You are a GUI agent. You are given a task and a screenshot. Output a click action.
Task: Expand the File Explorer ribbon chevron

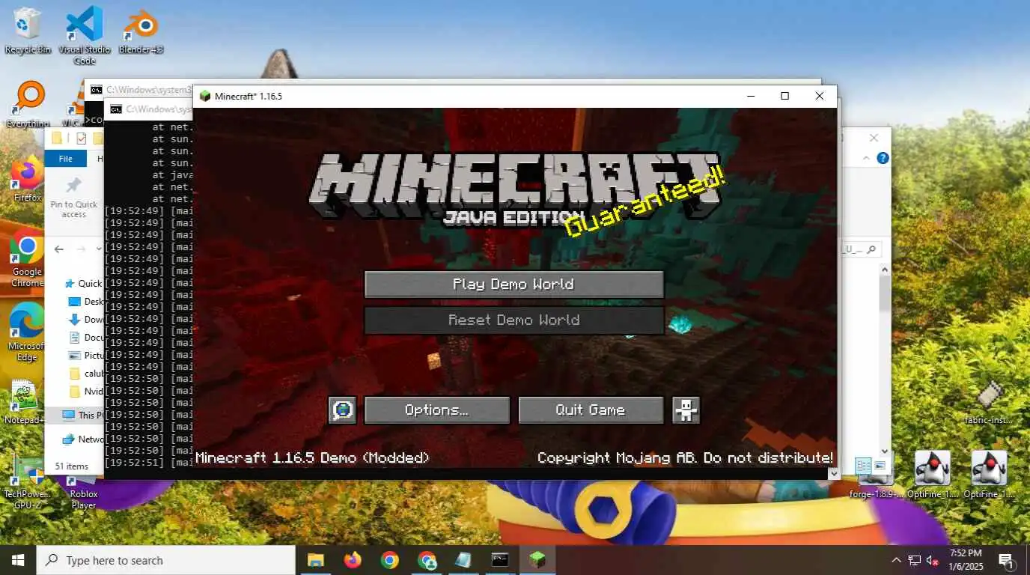(x=867, y=158)
